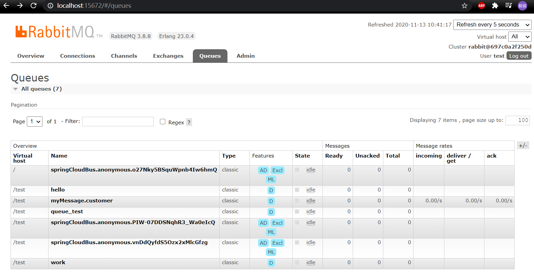Open springCloudBus.anonymous.vnDdQyfdS5Ozx2xMlcGfzg queue
Image resolution: width=534 pixels, height=273 pixels.
point(129,242)
